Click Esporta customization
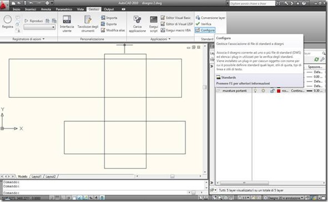328x202 pixels. (109, 24)
